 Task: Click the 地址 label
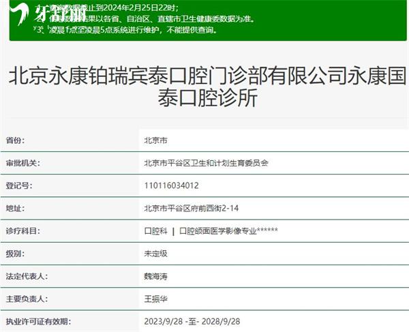tap(15, 209)
